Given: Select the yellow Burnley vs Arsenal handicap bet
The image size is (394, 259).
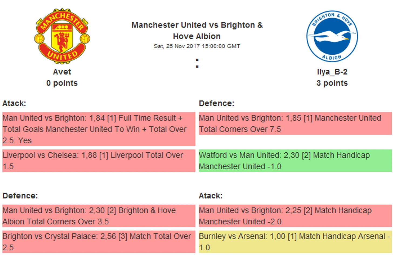Looking at the screenshot, I should click(x=295, y=242).
